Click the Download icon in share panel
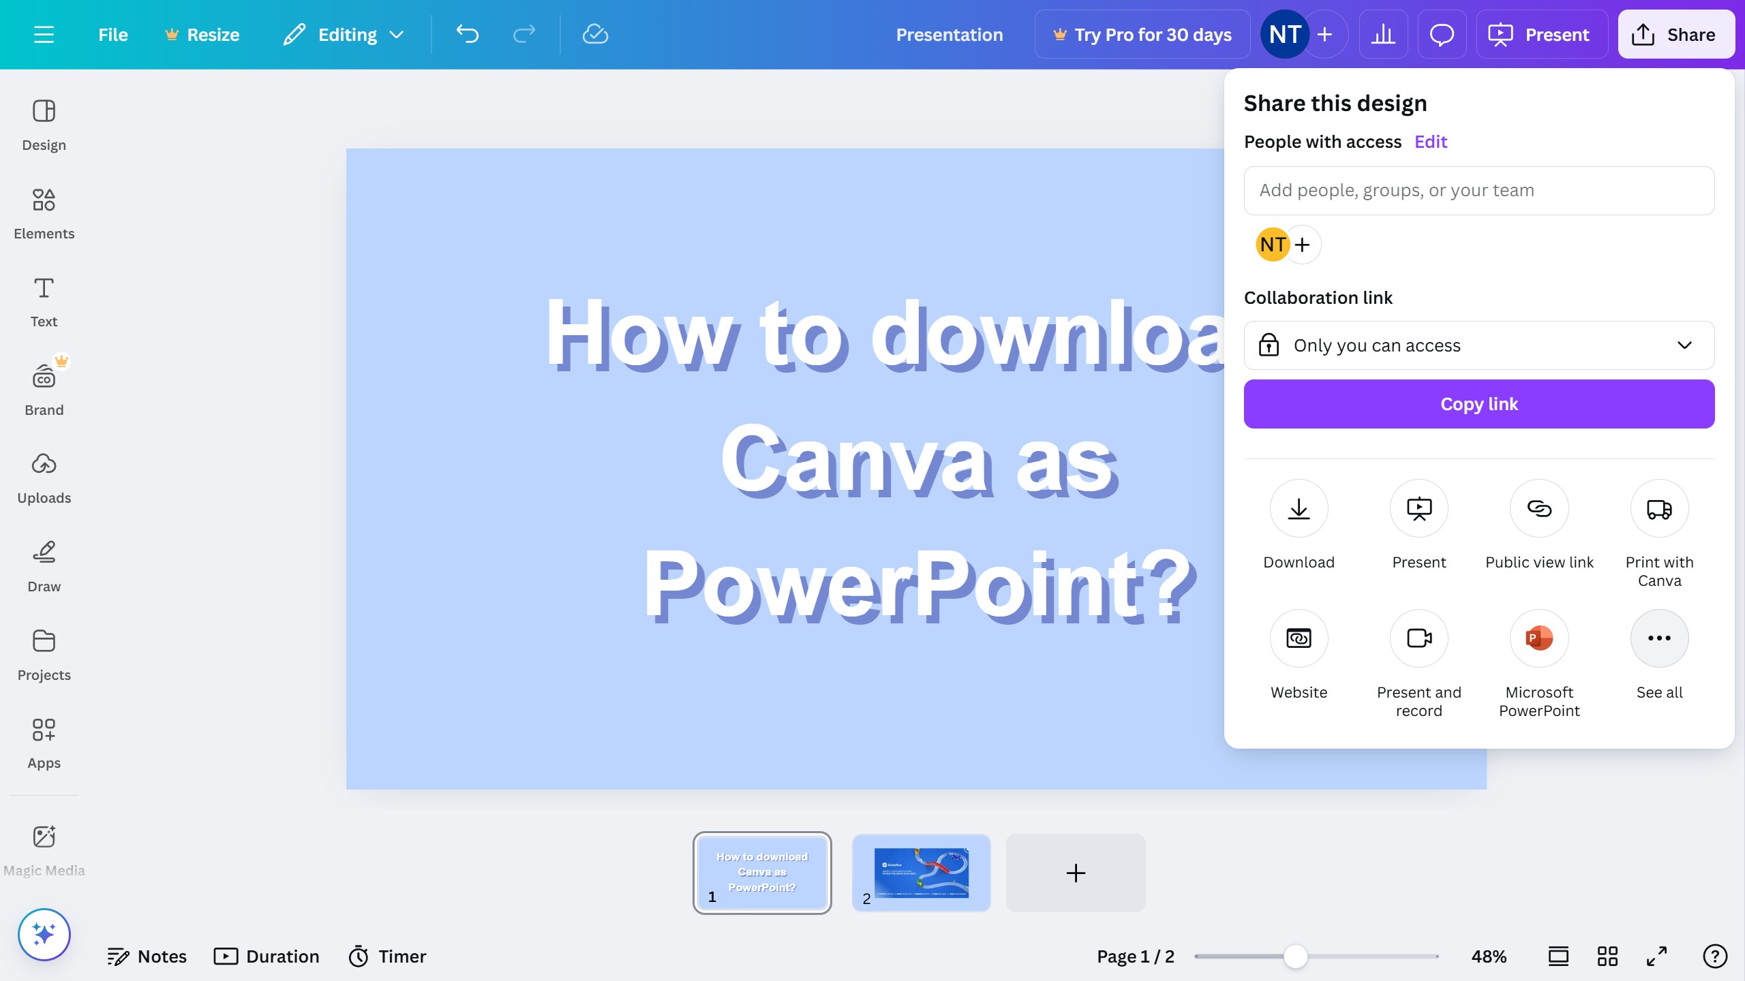1745x981 pixels. tap(1299, 508)
